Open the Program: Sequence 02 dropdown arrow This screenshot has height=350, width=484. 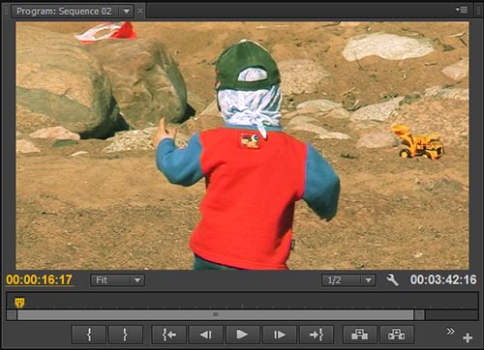click(127, 12)
